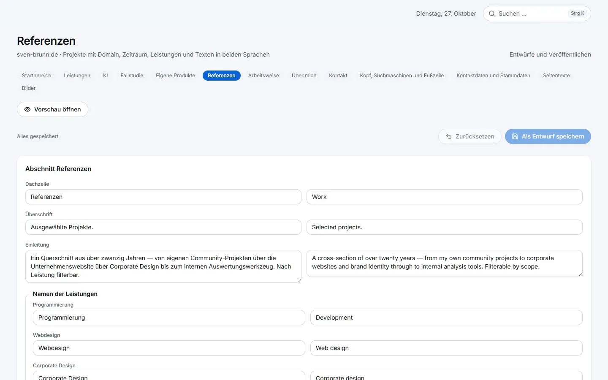Viewport: 608px width, 380px height.
Task: Edit the 'Development' name field
Action: tap(446, 318)
